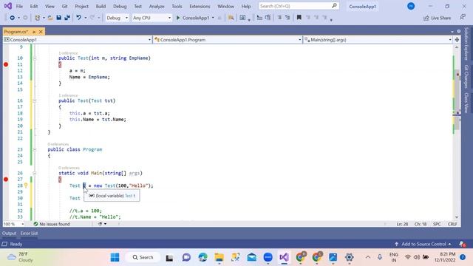
Task: Click the code cleanup broom icon
Action: [101, 224]
